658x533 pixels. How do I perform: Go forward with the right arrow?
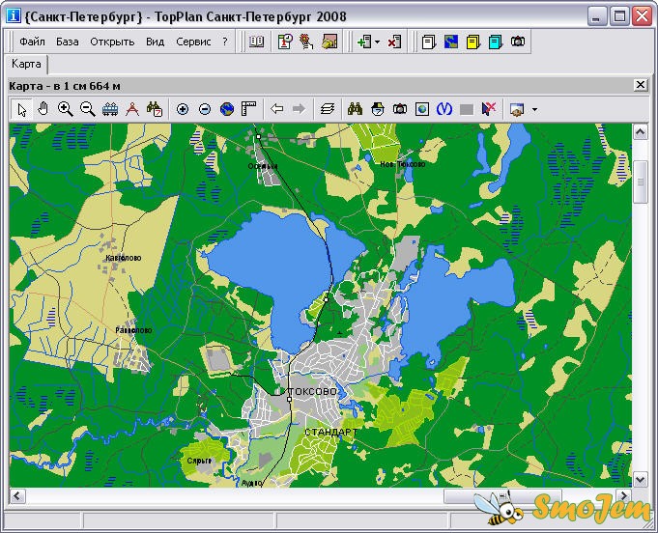coord(299,109)
